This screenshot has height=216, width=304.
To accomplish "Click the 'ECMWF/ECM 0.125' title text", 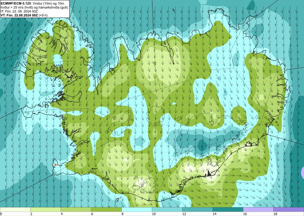I will (16, 3).
